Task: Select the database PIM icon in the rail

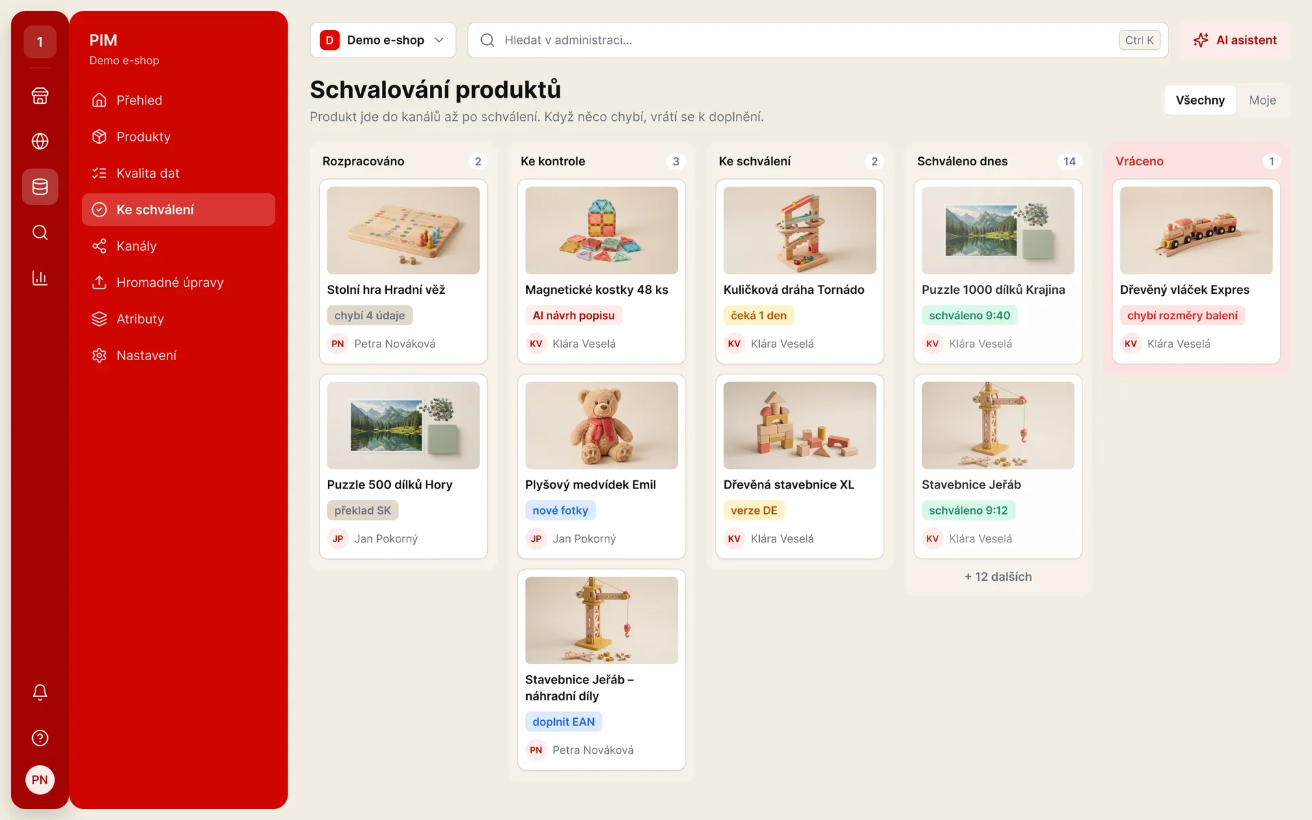Action: click(x=40, y=187)
